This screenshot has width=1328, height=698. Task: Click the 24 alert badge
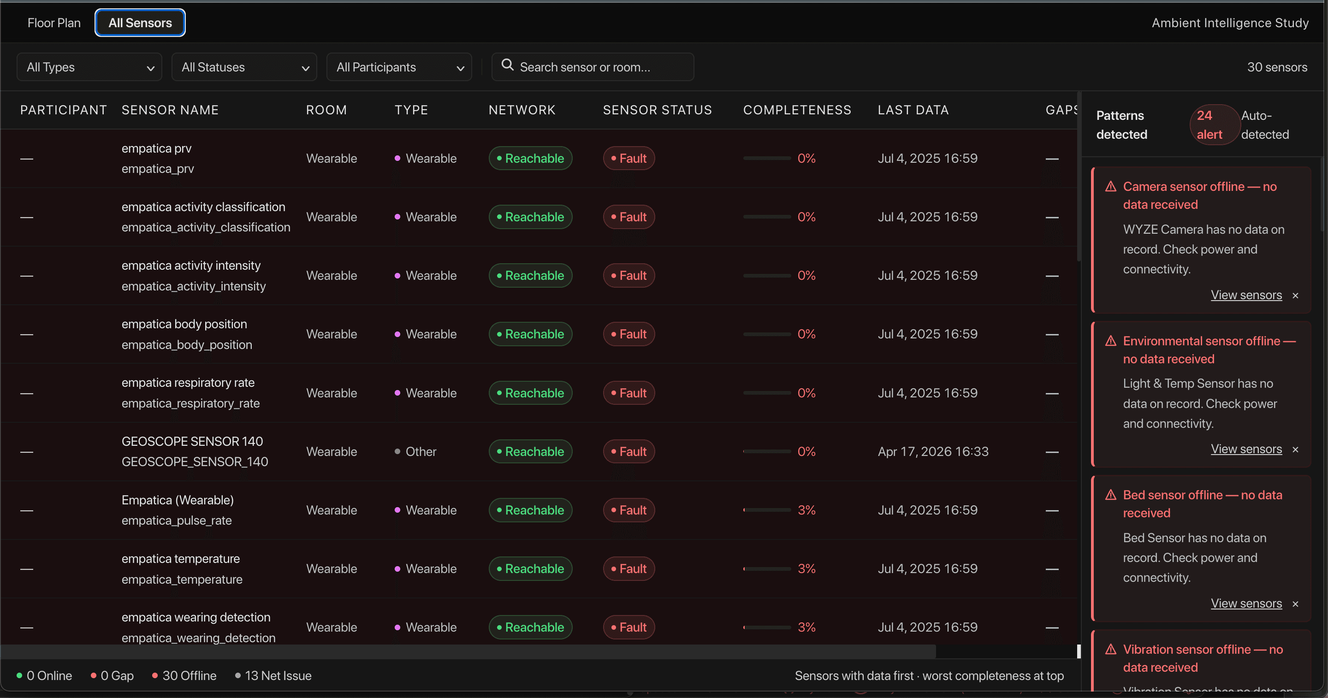click(x=1214, y=125)
